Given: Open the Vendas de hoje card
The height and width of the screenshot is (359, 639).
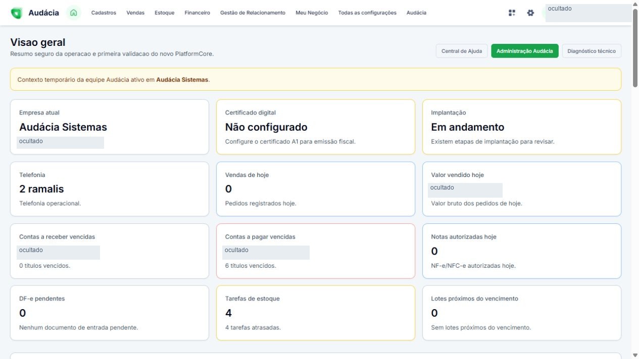Looking at the screenshot, I should [316, 189].
